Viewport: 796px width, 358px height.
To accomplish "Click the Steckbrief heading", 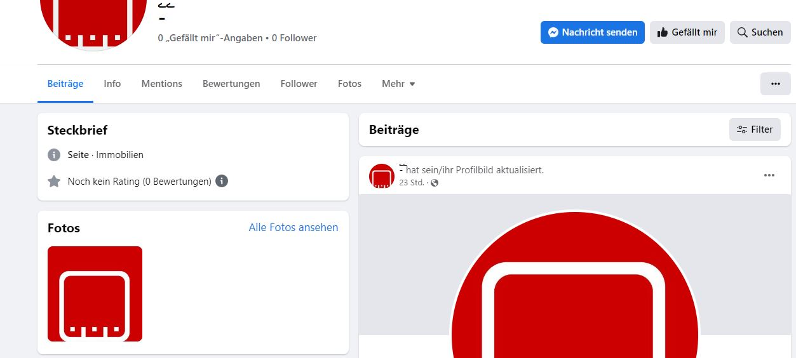I will pos(78,130).
